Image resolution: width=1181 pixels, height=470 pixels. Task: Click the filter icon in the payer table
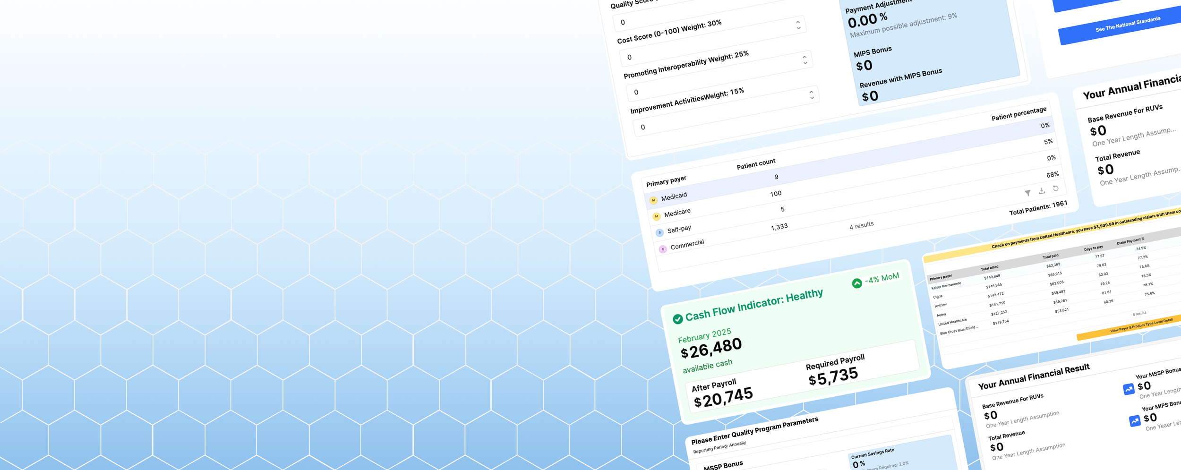click(x=1027, y=193)
